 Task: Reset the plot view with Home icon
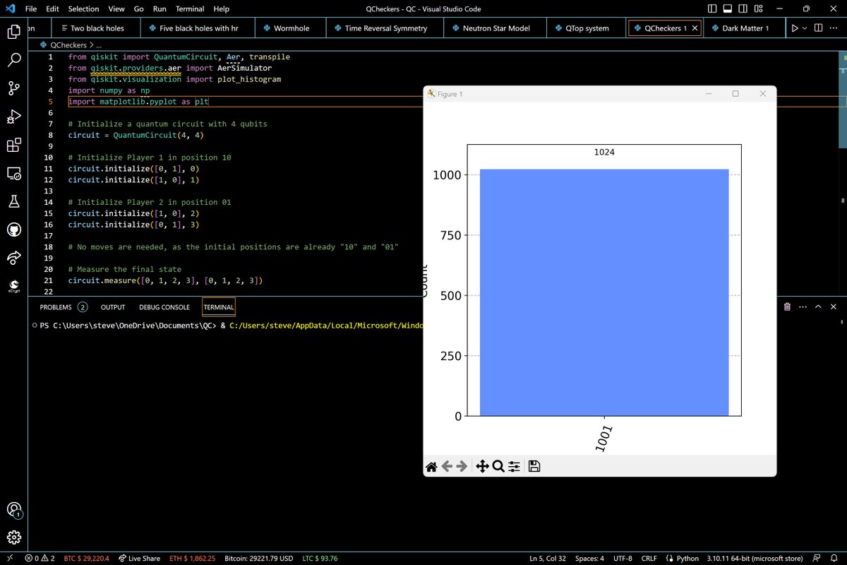click(431, 466)
